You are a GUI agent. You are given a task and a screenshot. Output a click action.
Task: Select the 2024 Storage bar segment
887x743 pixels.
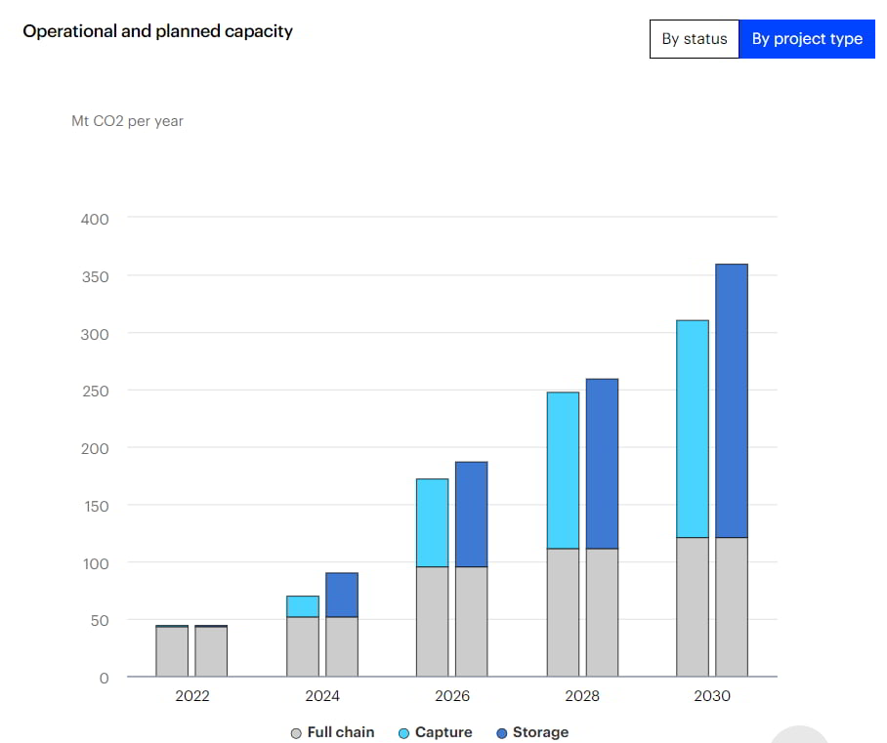342,595
